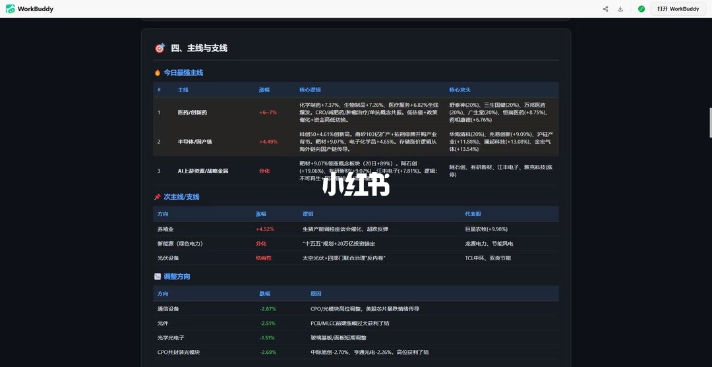Click the "十五五"规划+20万亿投资锚定 text
Screen dimensions: 712x367
pos(339,244)
